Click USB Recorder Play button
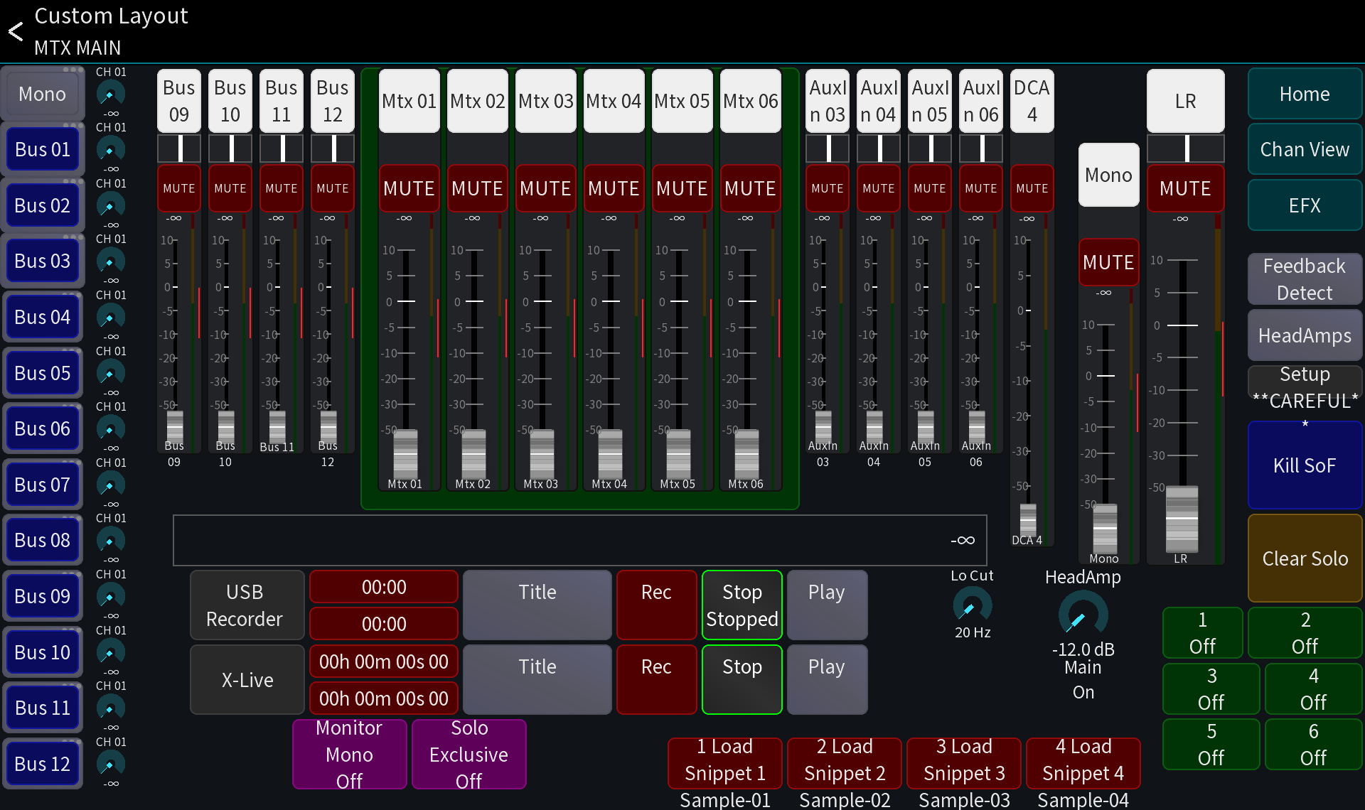Screen dimensions: 1365x810 point(827,605)
